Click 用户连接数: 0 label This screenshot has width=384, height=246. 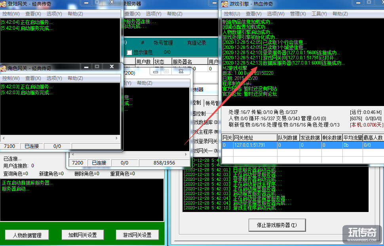pos(19,166)
